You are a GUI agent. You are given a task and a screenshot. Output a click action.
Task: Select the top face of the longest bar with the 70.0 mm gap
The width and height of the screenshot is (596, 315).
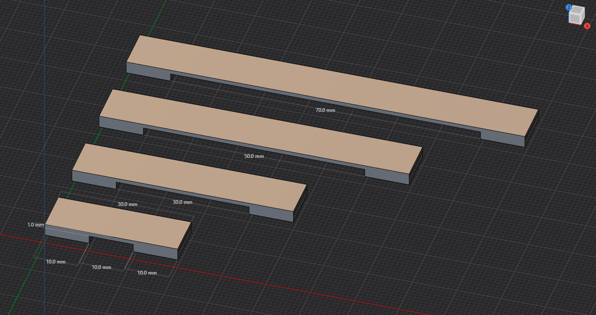coord(333,85)
